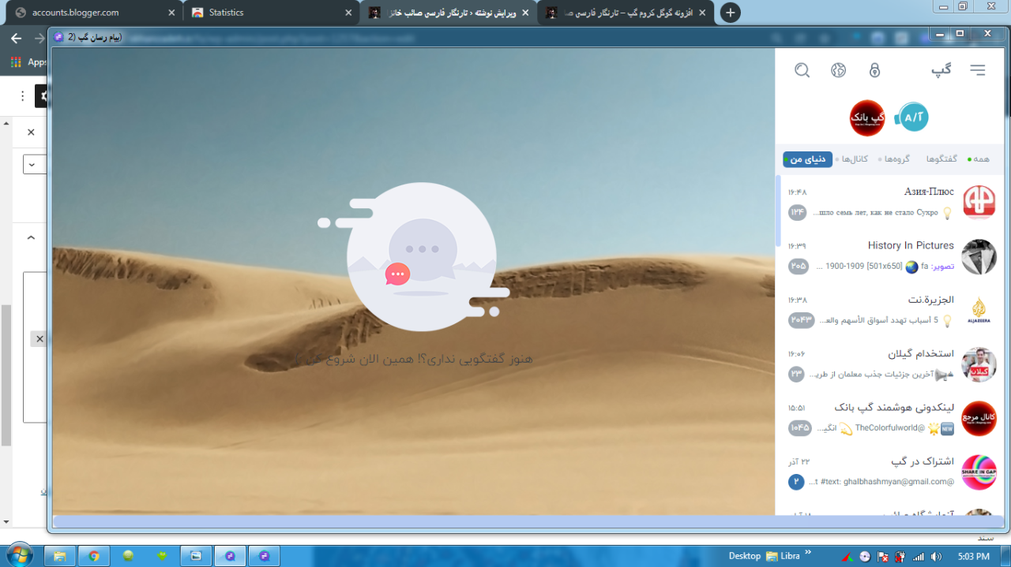Viewport: 1011px width, 567px height.
Task: Open the Азия-Плюс chat title
Action: [x=929, y=192]
